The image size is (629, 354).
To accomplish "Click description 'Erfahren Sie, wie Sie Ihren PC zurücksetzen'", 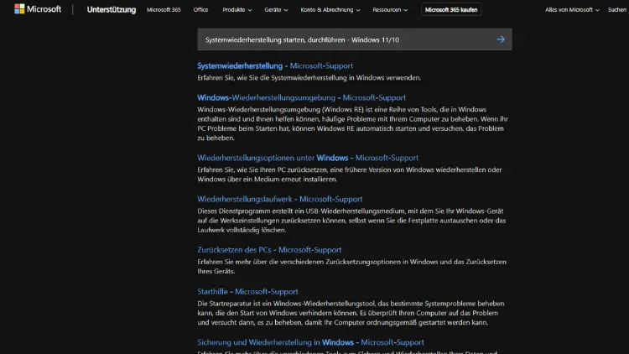I will tap(350, 174).
